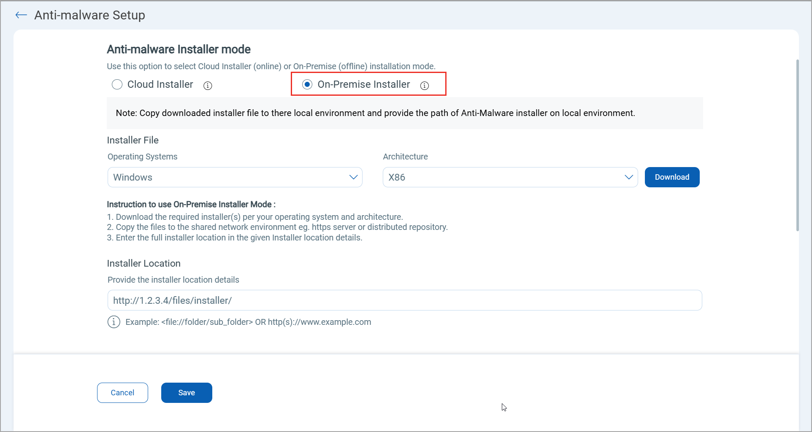Click the note about copying installer file

coord(375,113)
